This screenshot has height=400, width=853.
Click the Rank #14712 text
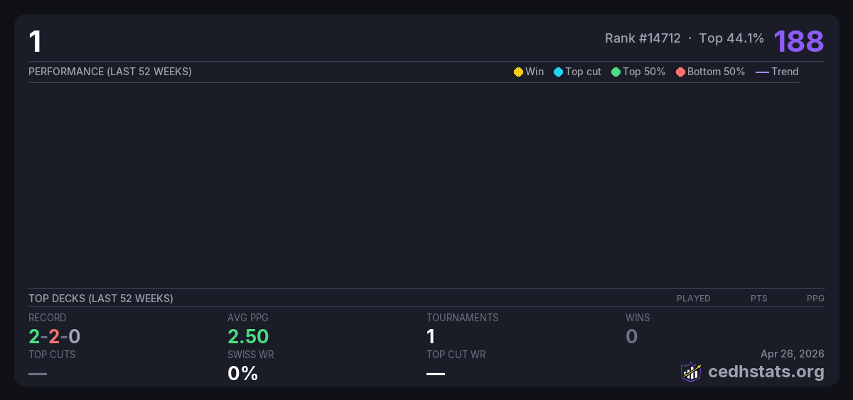click(643, 38)
